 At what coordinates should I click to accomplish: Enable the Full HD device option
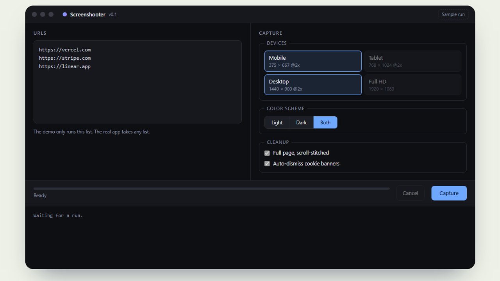413,85
